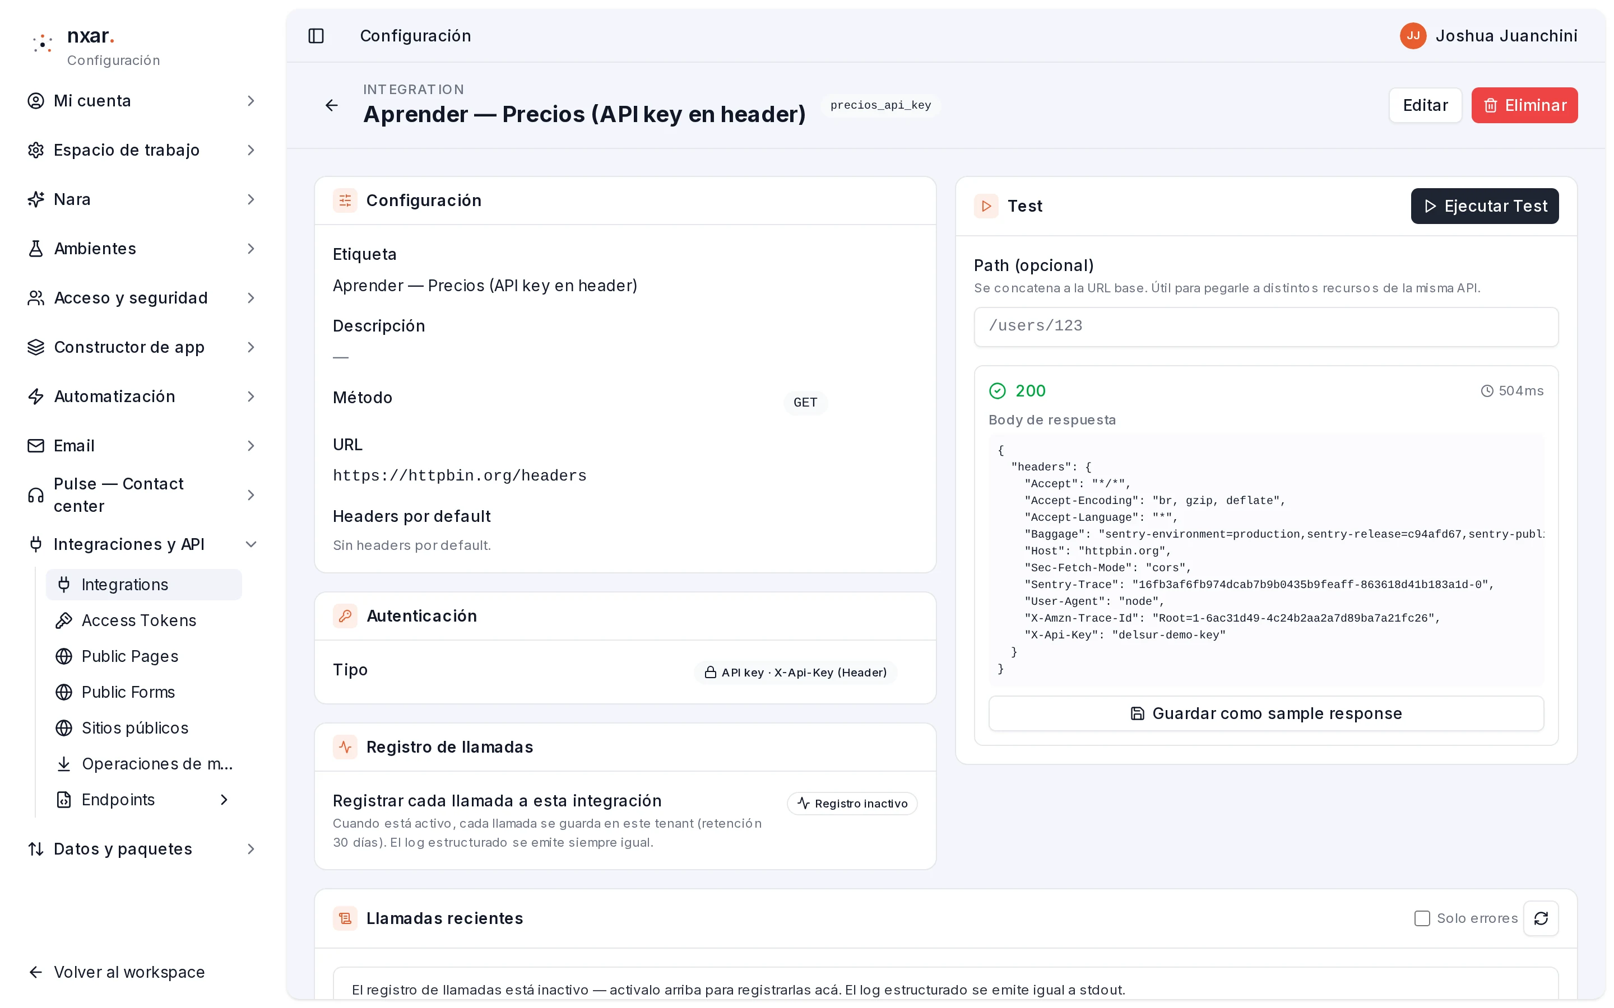Expand the Mi cuenta chevron
1614x1008 pixels.
252,101
